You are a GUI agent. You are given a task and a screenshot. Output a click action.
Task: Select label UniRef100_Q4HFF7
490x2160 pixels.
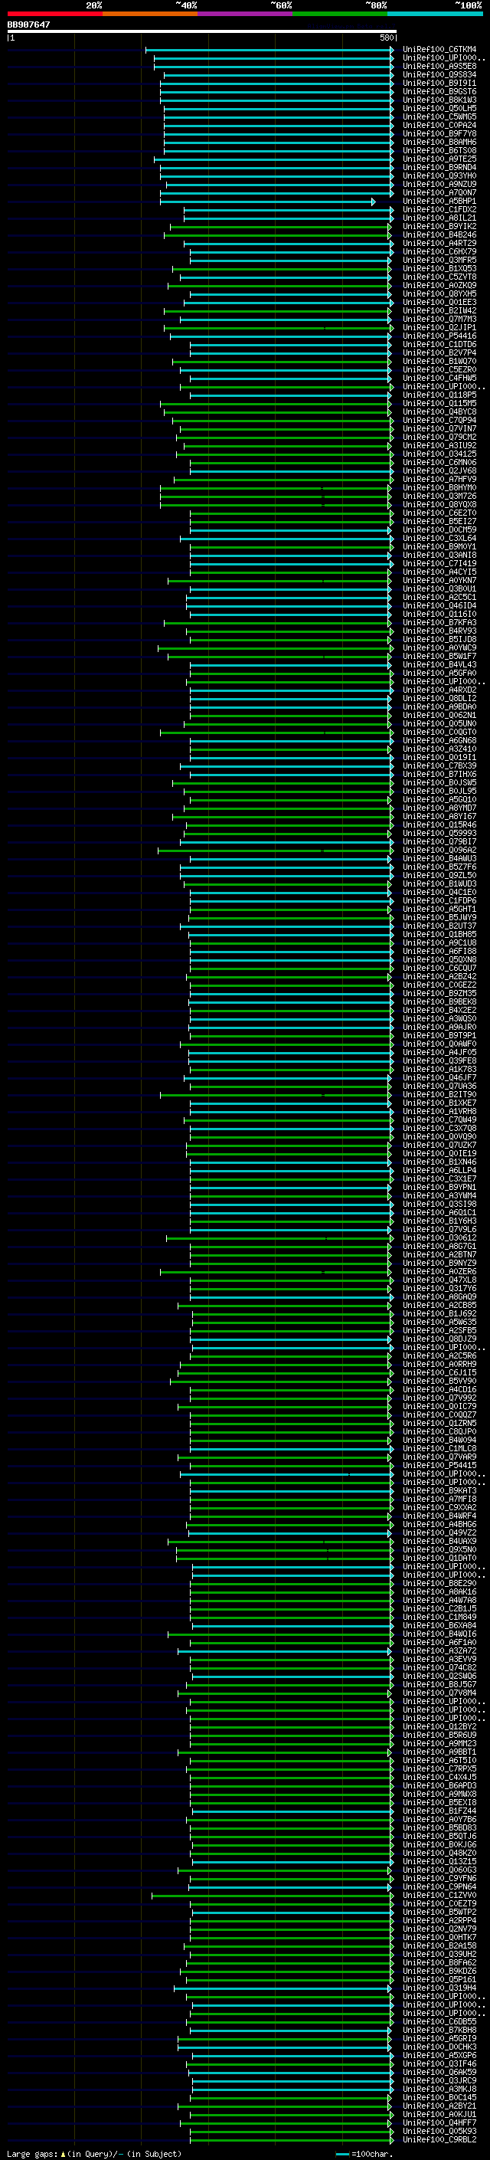439,2123
